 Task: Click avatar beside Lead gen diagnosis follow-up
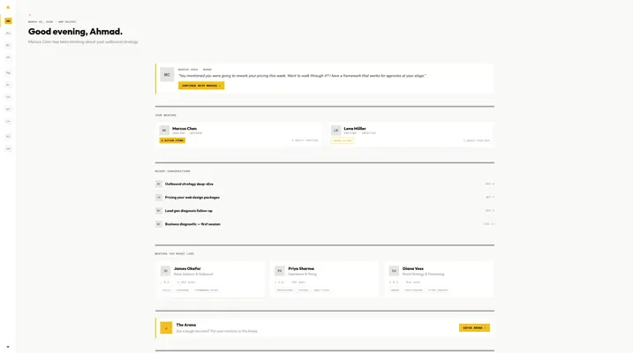[159, 211]
